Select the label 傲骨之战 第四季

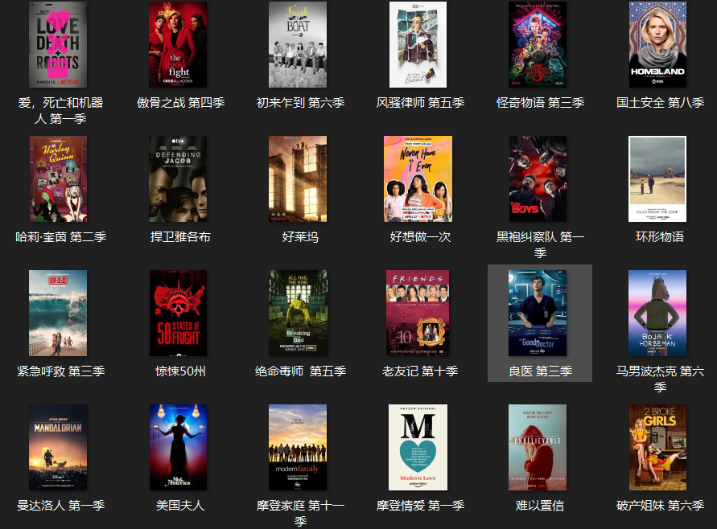click(180, 103)
